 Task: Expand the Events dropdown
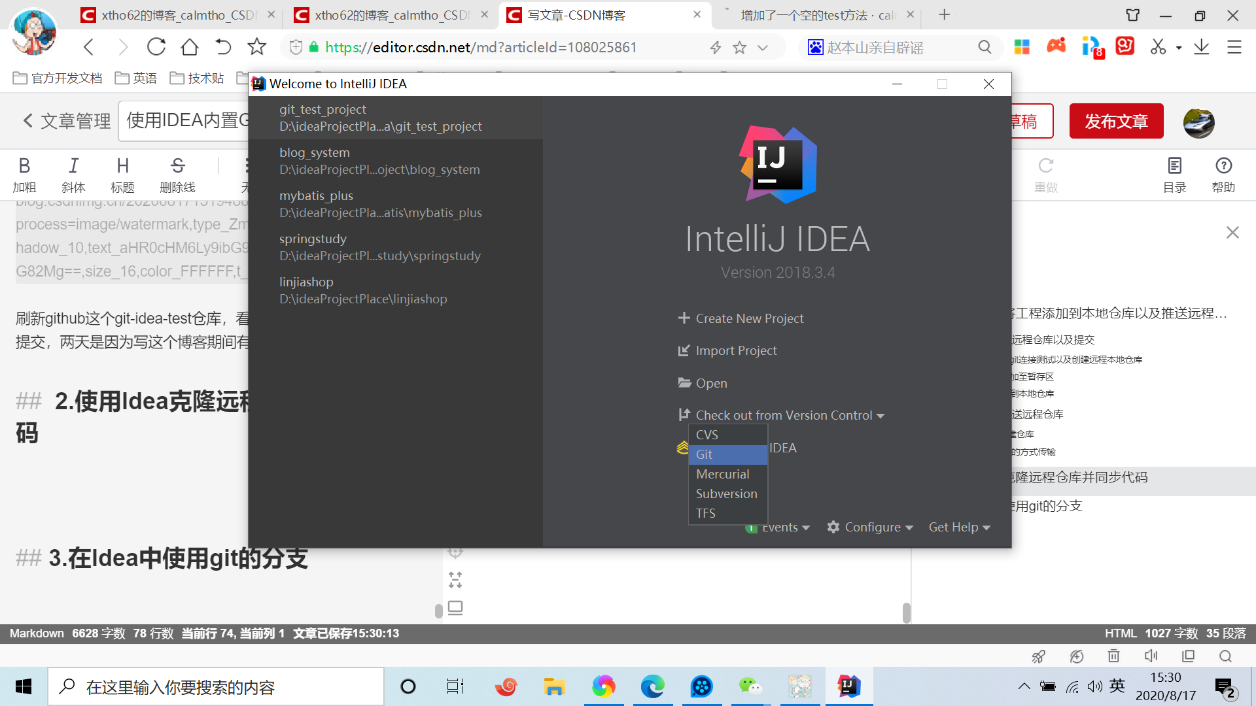pyautogui.click(x=778, y=527)
